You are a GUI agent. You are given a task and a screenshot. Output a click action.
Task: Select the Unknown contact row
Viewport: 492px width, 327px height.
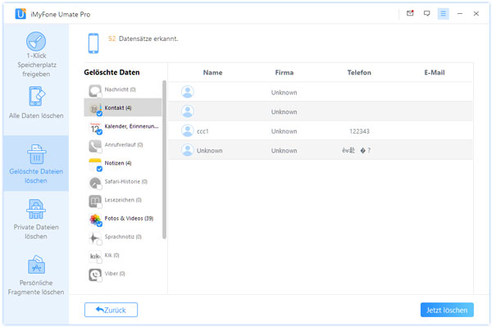click(x=321, y=150)
